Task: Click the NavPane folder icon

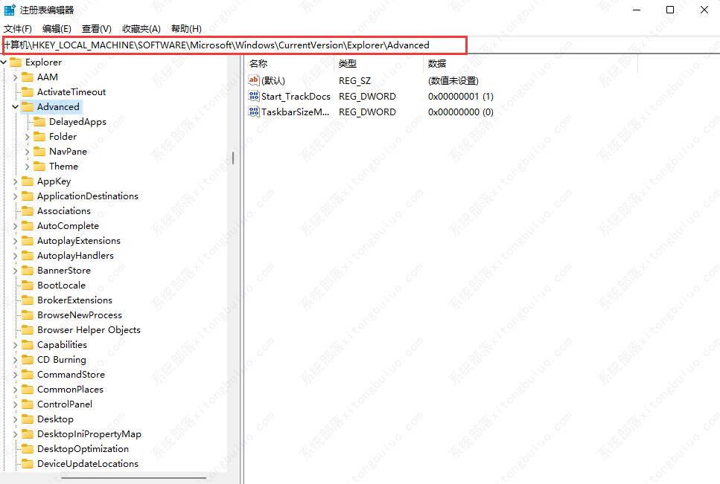Action: click(x=40, y=152)
